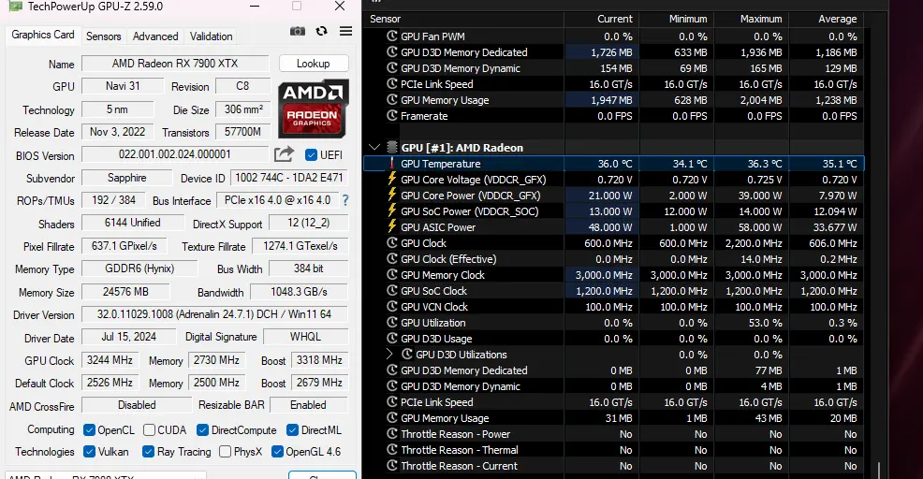This screenshot has height=479, width=923.
Task: Click the GPU Fan PWM sensor icon
Action: (392, 36)
